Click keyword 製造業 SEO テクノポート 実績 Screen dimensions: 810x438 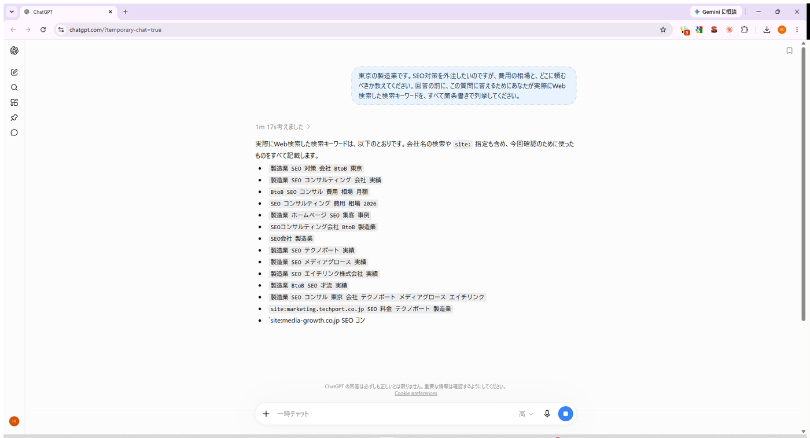pyautogui.click(x=312, y=250)
